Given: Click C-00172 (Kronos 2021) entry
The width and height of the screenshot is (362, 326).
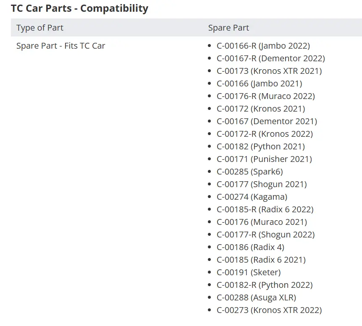Looking at the screenshot, I should (x=261, y=109).
